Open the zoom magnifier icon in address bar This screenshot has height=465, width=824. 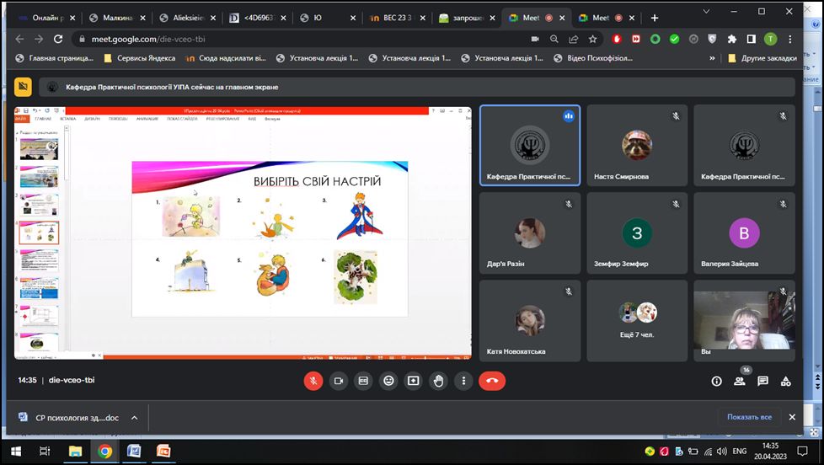[554, 39]
